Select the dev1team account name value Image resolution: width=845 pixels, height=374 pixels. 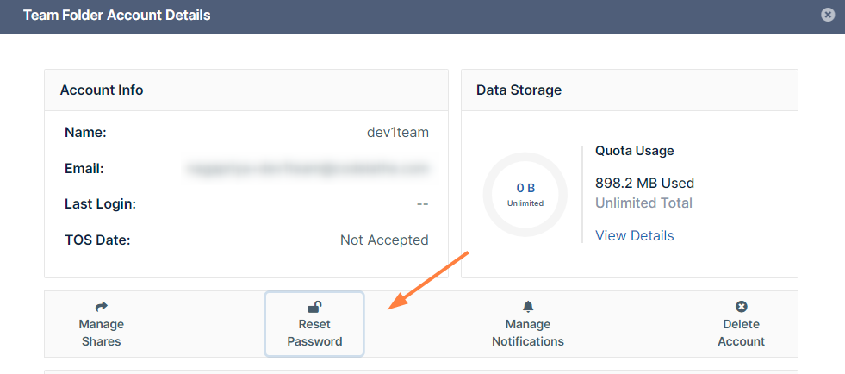click(397, 133)
